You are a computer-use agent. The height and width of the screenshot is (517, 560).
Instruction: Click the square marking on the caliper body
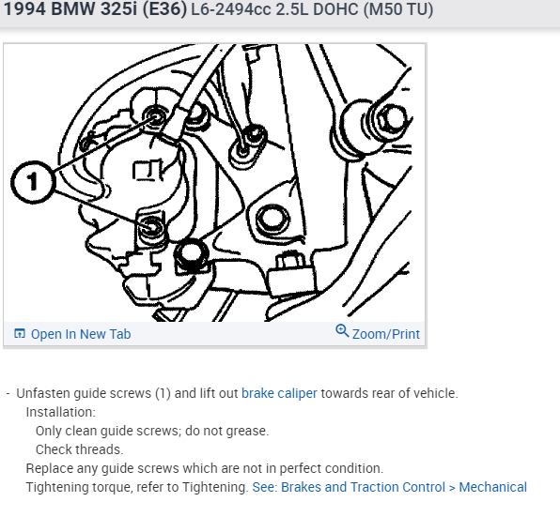pyautogui.click(x=148, y=171)
